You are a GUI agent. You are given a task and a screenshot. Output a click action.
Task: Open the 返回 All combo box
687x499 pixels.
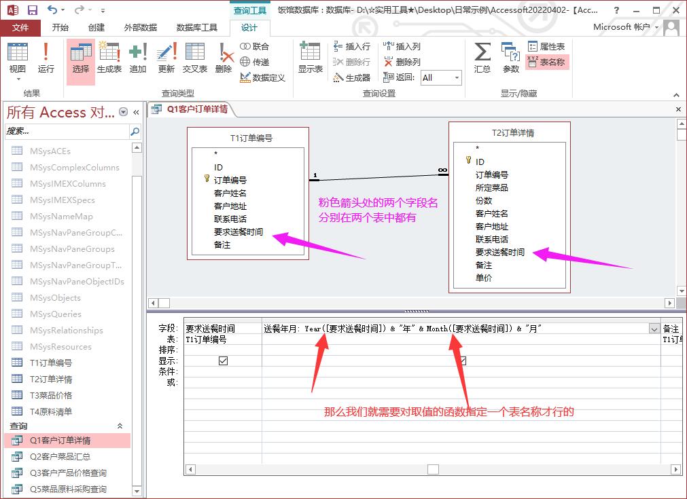tap(441, 78)
